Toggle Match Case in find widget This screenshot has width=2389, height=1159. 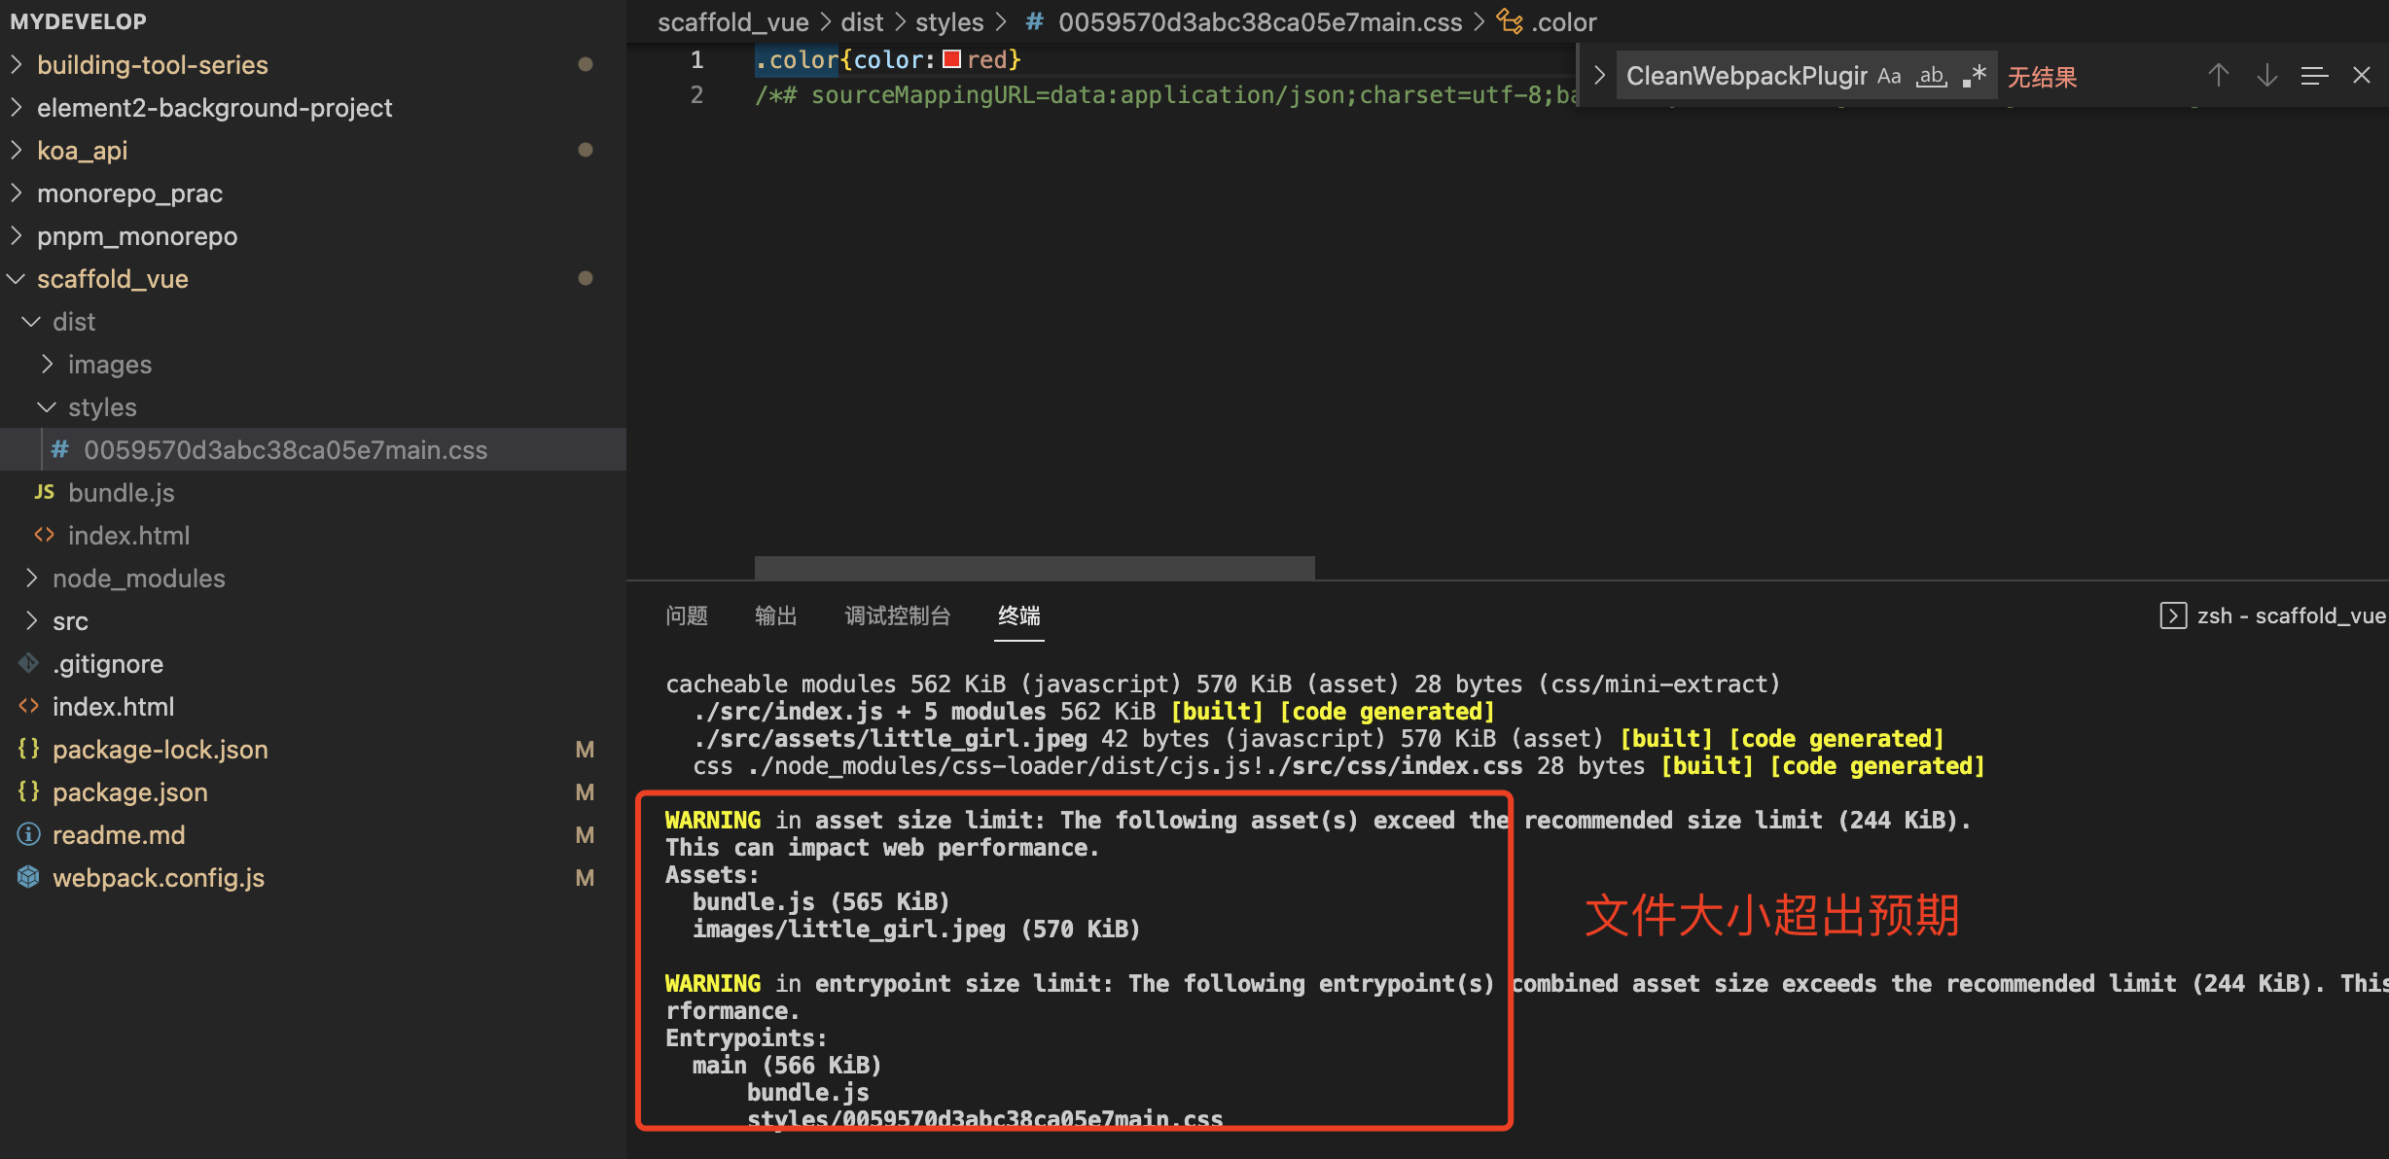[x=1888, y=76]
